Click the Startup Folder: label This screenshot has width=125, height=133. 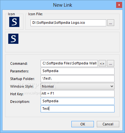(22, 79)
